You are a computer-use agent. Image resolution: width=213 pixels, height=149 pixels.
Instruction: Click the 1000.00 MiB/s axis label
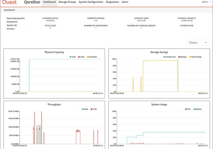14,127
